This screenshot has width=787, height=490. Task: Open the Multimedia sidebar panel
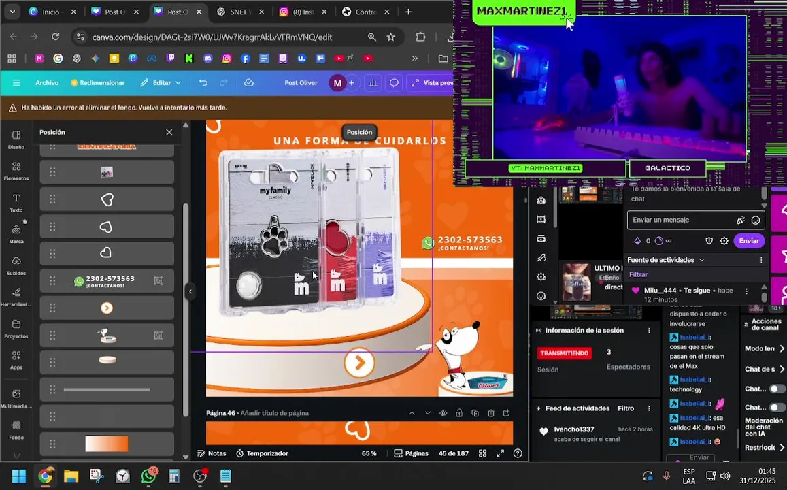[16, 399]
